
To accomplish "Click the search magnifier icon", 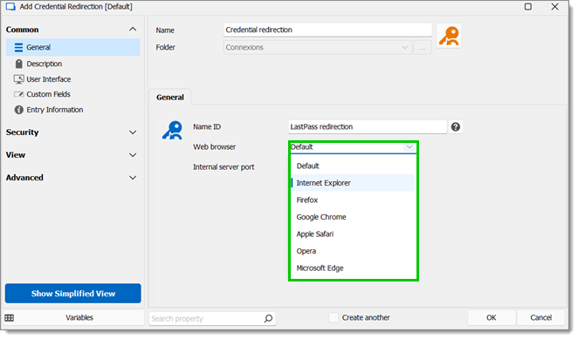I will click(268, 318).
